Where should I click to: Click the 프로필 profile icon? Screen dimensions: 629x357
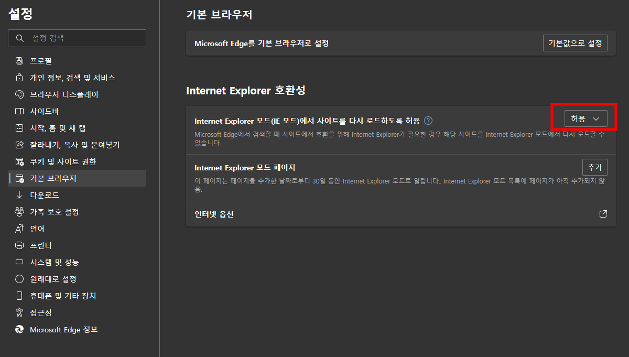[x=19, y=61]
